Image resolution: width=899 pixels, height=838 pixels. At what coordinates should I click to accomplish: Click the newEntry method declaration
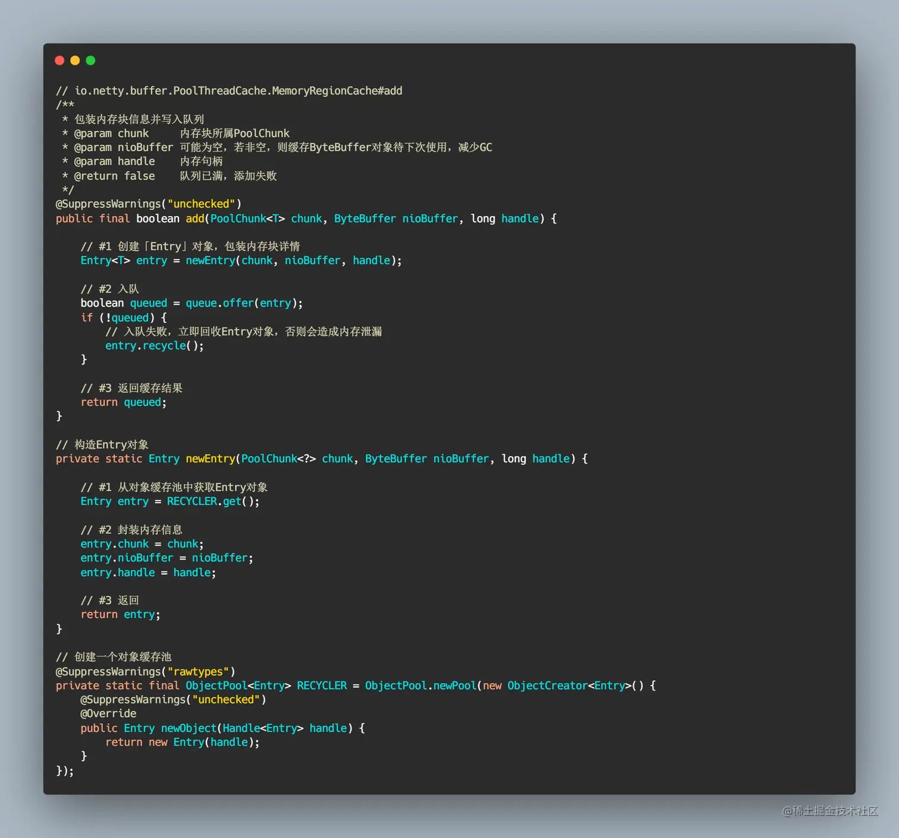(210, 458)
